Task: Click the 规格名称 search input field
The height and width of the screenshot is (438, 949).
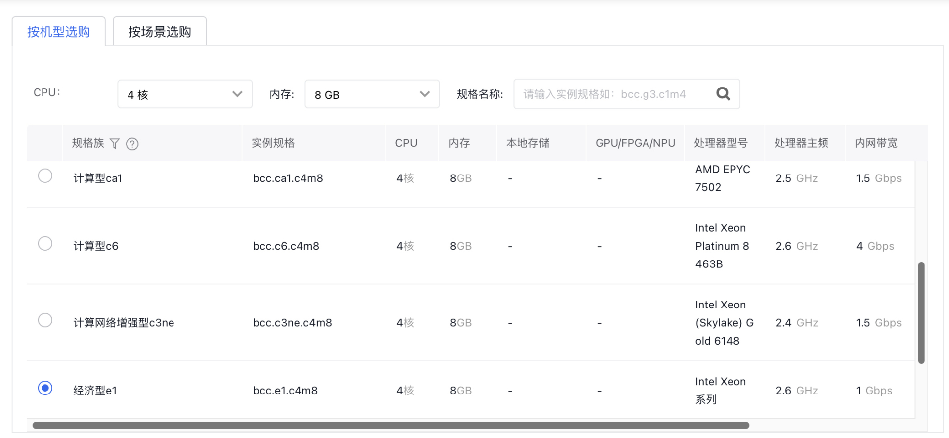Action: click(x=613, y=94)
